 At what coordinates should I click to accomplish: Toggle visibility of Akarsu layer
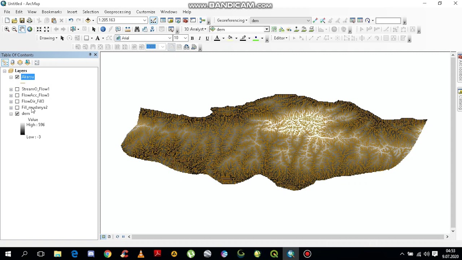click(17, 77)
